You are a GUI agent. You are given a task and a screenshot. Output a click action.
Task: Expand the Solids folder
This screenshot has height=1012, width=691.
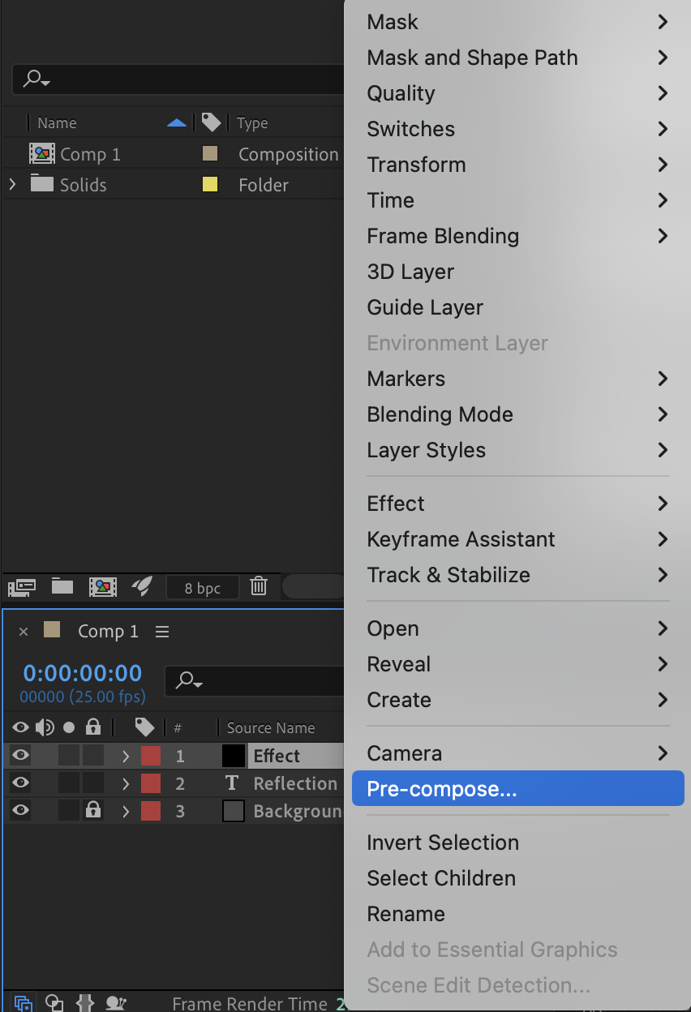pos(12,185)
